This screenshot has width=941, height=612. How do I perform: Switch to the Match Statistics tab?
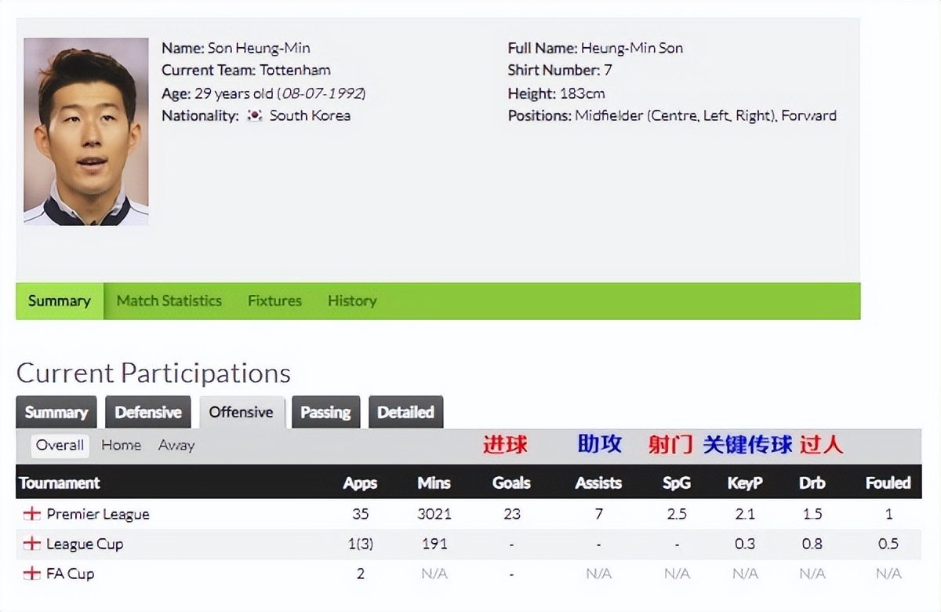tap(169, 301)
